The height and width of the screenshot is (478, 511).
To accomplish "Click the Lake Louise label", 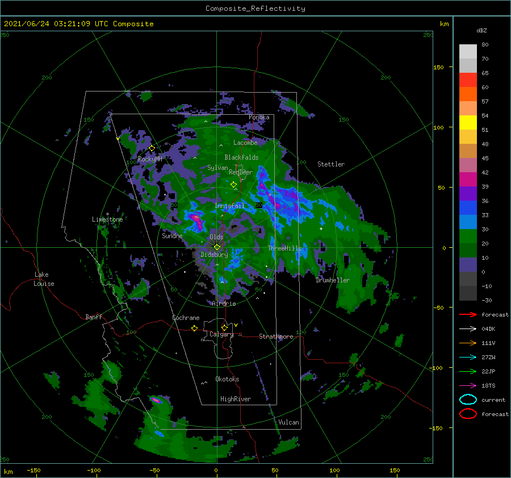I will (44, 279).
